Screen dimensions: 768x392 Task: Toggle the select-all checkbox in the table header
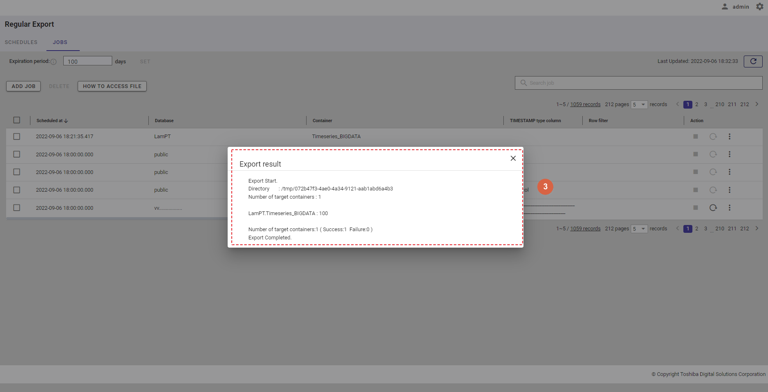coord(17,120)
